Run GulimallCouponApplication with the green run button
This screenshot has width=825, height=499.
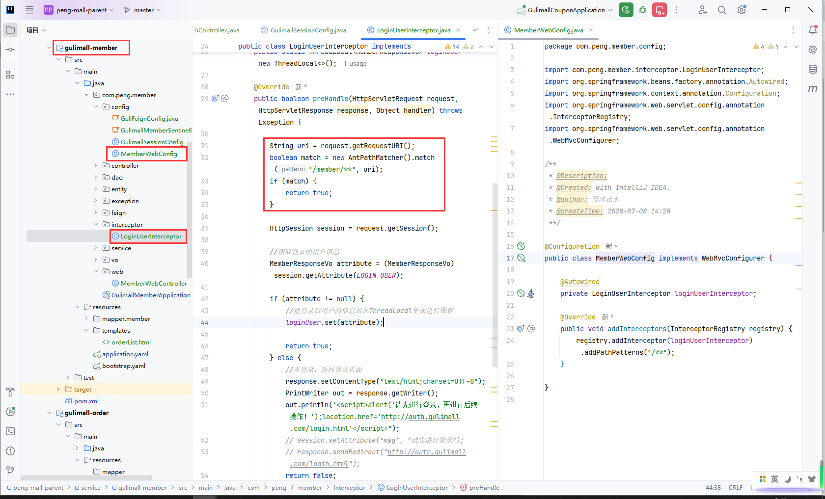(626, 10)
